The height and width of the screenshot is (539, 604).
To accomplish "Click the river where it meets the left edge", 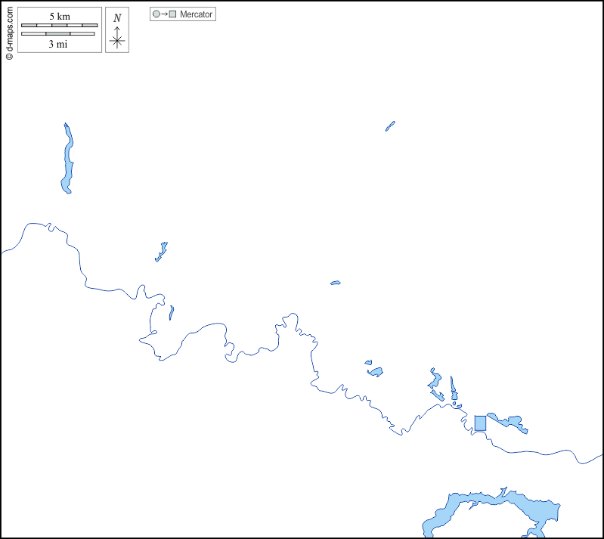I will coord(3,252).
